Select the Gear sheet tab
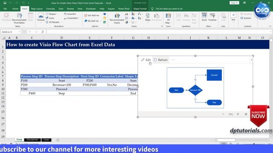273x153 pixels. click(46, 140)
